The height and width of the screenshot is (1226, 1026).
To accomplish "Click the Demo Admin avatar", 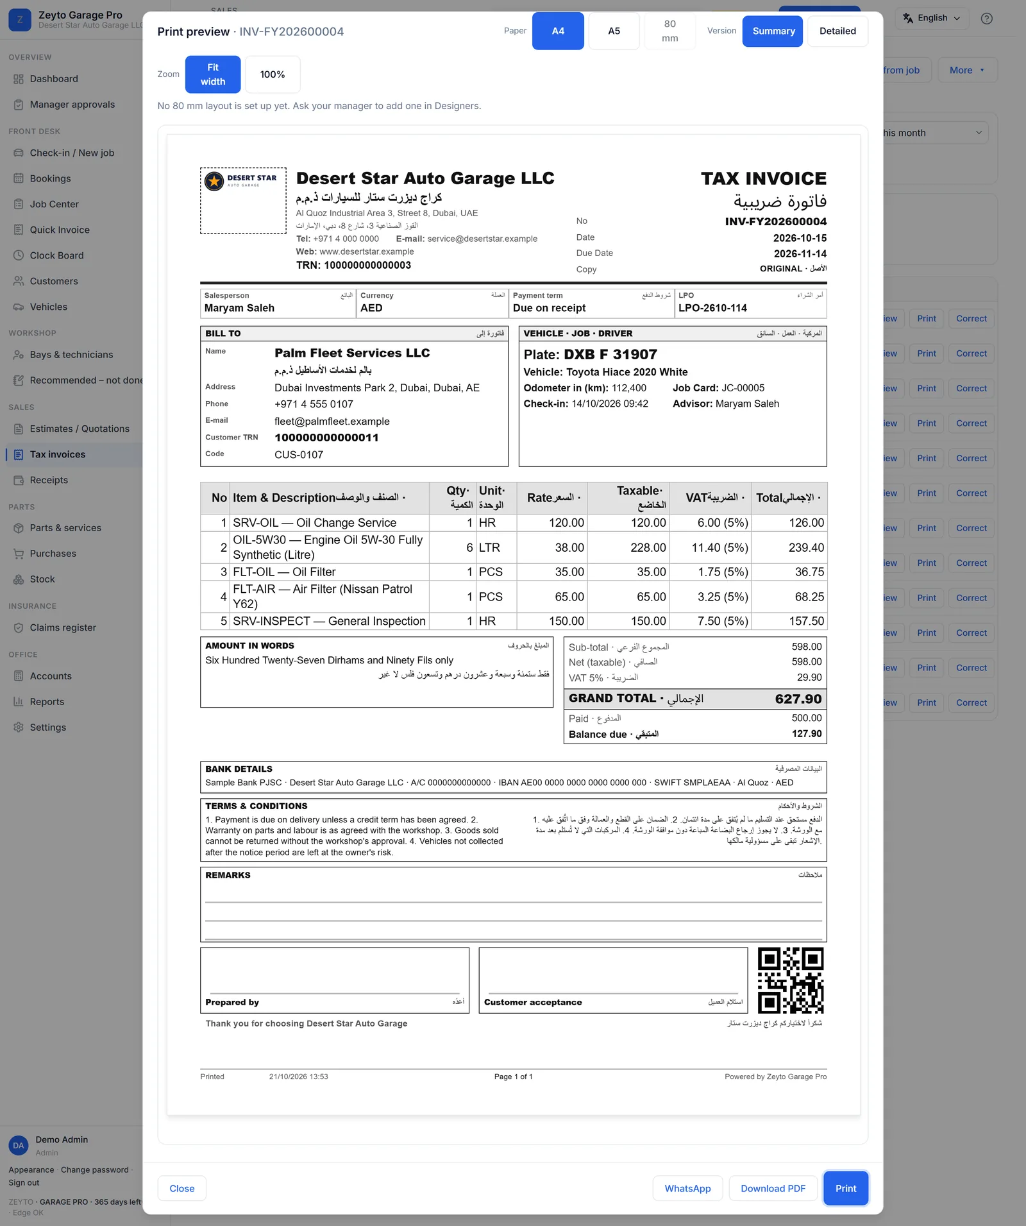I will tap(19, 1145).
